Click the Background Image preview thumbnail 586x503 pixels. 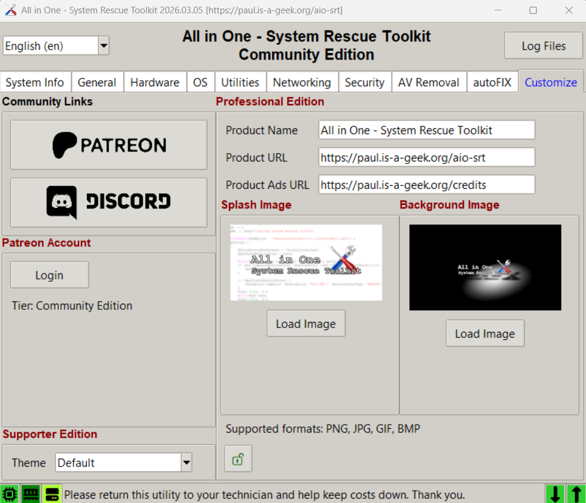[x=485, y=267]
